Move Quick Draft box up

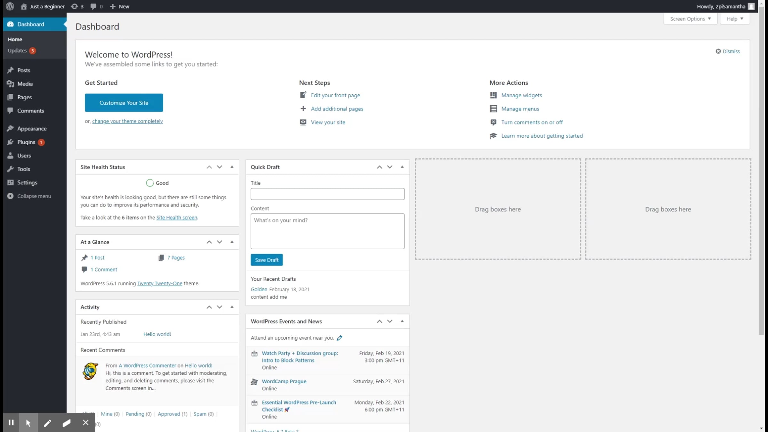[x=380, y=167]
